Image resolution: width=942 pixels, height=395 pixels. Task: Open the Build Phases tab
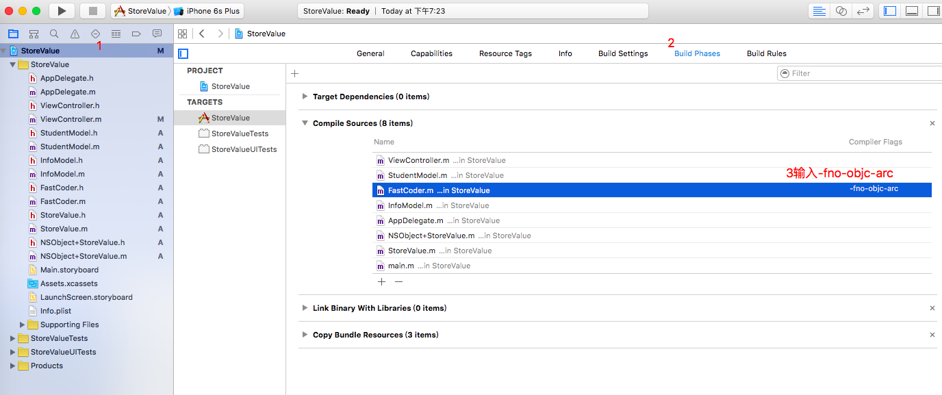pos(697,53)
